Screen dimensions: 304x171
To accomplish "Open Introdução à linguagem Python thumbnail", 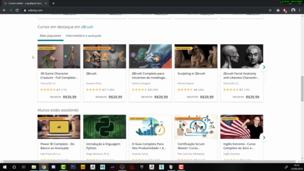I will [104, 127].
